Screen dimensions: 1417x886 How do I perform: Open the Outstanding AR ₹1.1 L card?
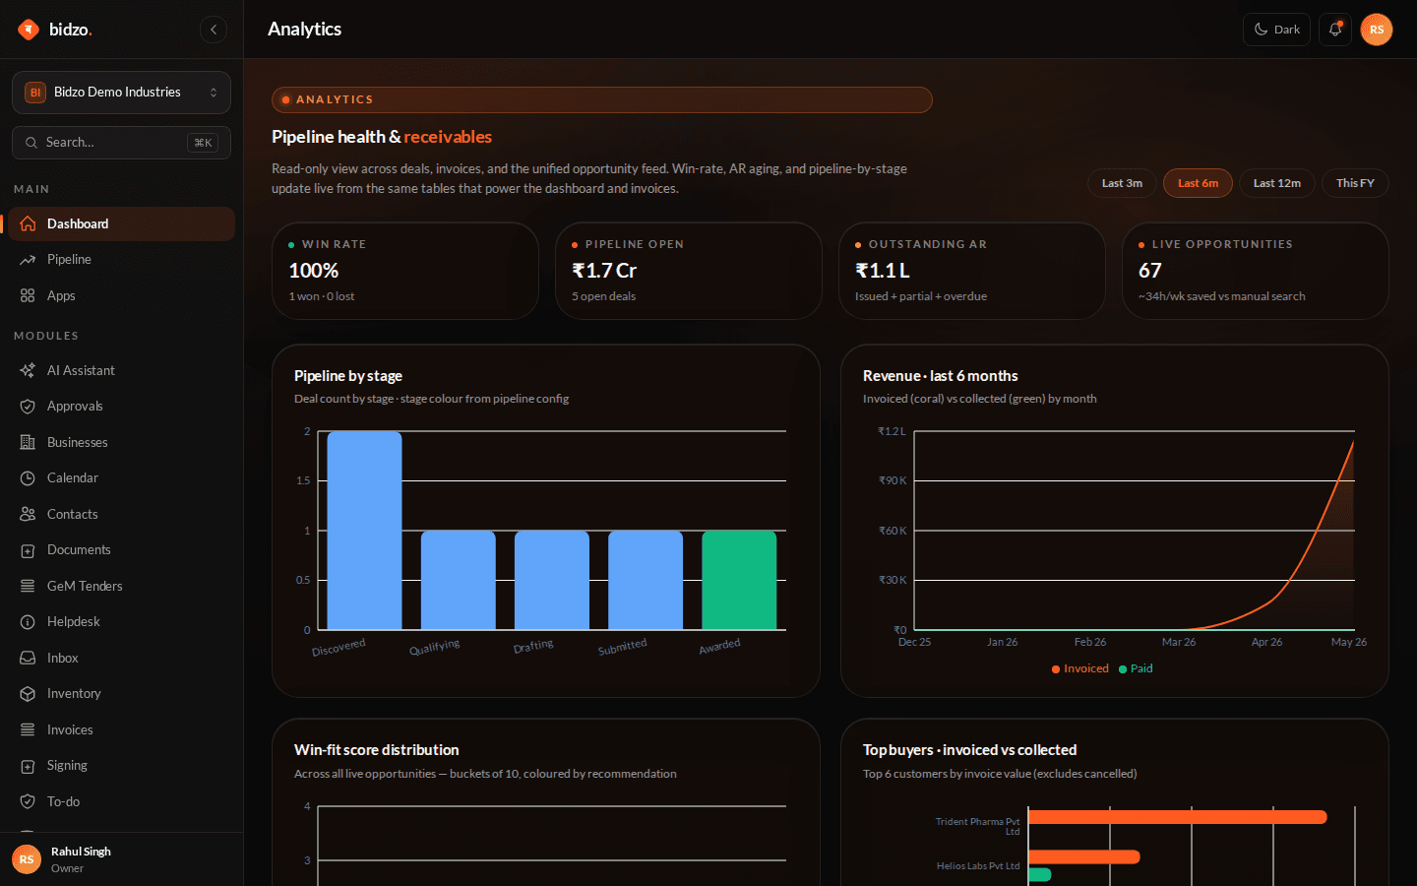pyautogui.click(x=972, y=271)
